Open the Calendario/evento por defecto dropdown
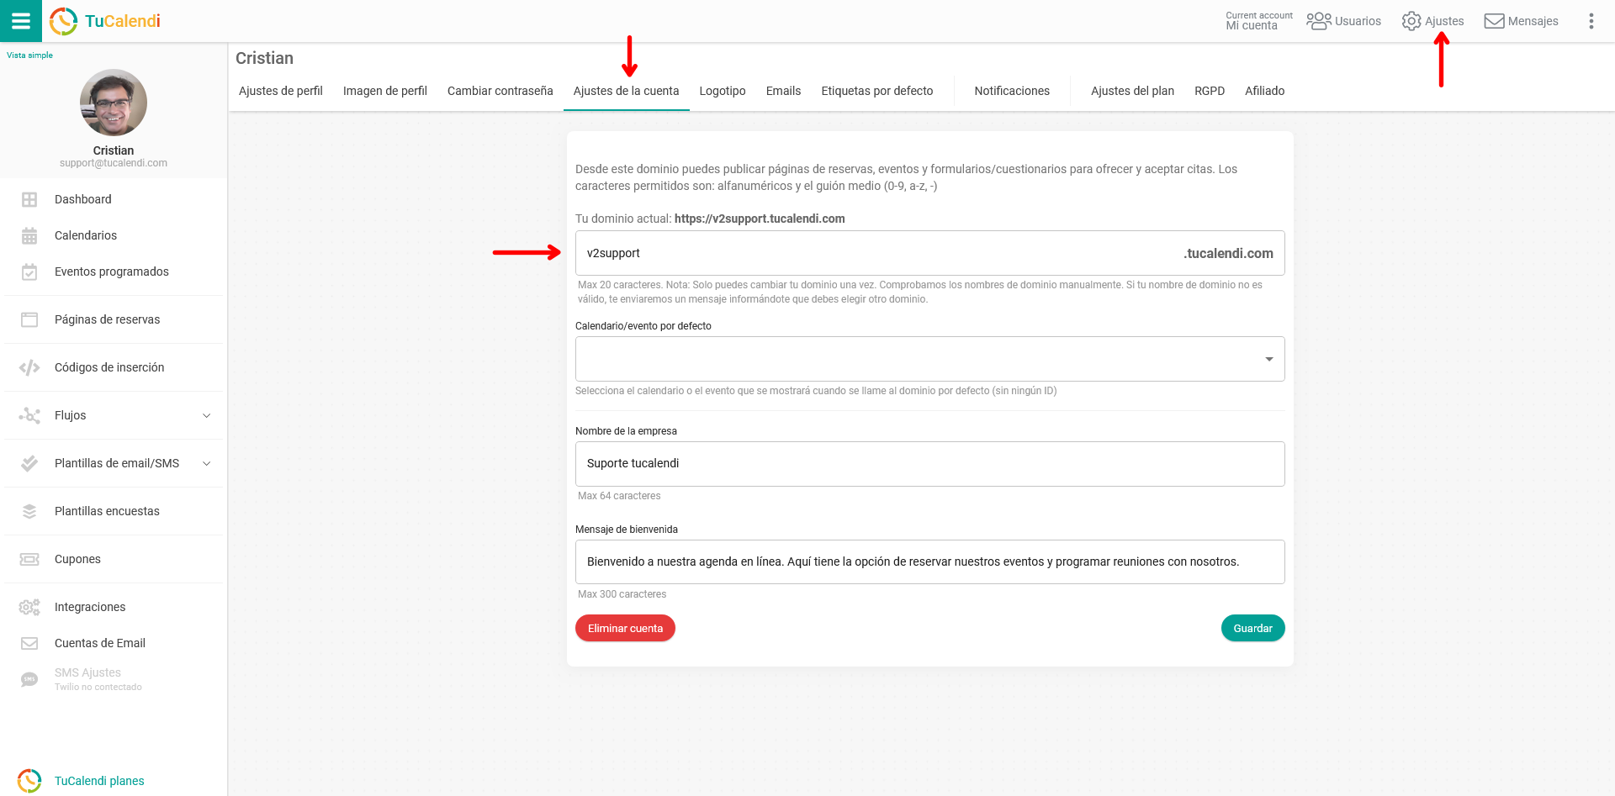Image resolution: width=1615 pixels, height=796 pixels. [x=929, y=359]
